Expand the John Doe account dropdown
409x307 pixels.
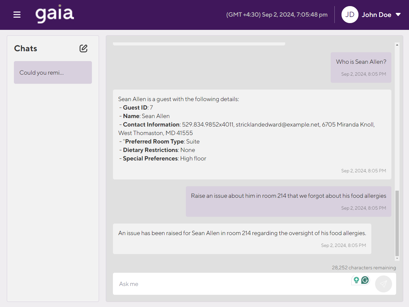[x=398, y=15]
